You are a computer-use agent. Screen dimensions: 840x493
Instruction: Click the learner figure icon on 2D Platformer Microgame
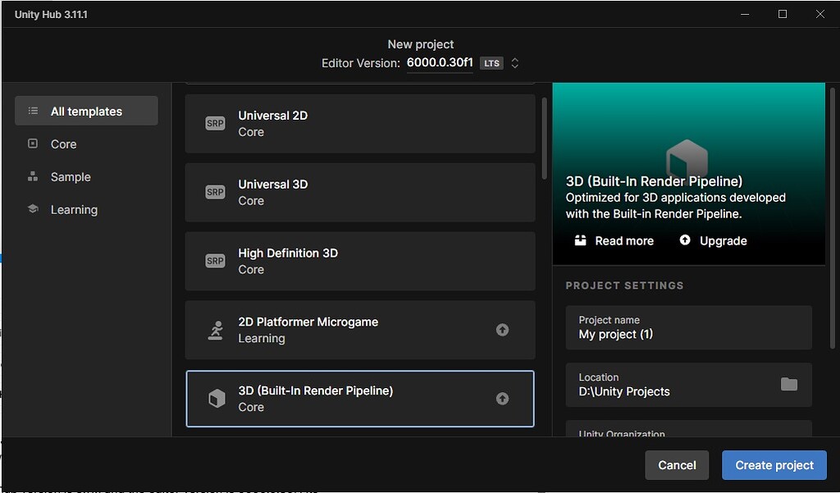coord(215,330)
